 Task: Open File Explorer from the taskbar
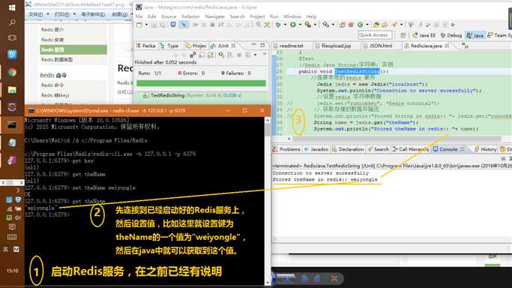(x=12, y=90)
